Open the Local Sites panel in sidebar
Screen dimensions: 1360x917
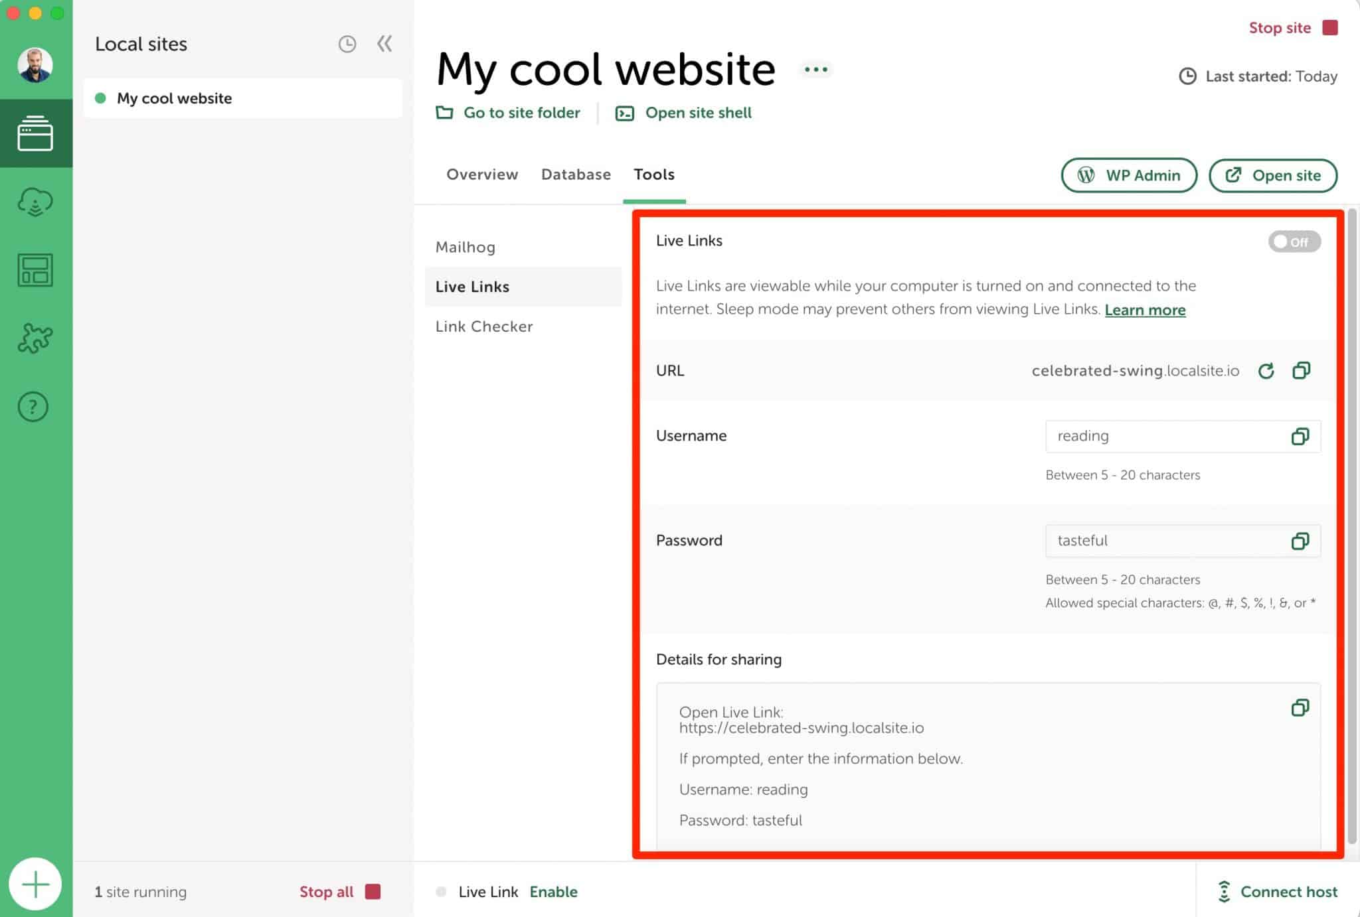point(36,133)
